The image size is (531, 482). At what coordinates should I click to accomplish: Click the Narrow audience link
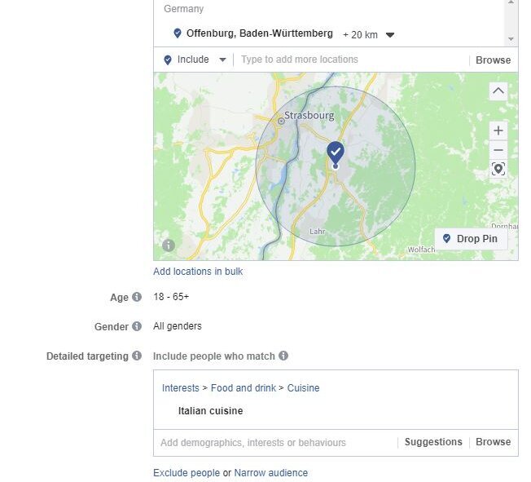[x=270, y=473]
